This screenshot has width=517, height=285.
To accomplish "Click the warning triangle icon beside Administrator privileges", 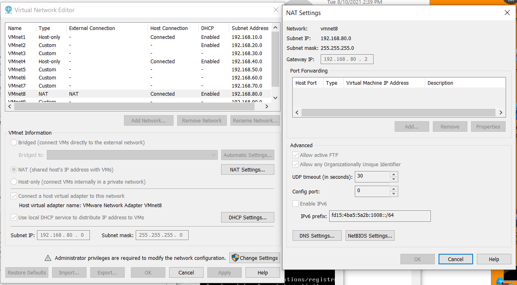I will [48, 258].
